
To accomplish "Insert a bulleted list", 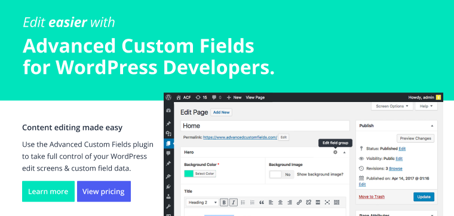I will 243,202.
